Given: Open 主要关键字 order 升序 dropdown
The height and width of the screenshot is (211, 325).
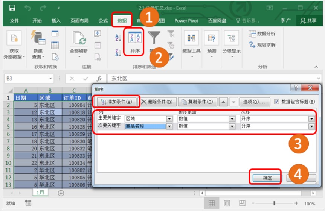Looking at the screenshot, I should [x=311, y=119].
